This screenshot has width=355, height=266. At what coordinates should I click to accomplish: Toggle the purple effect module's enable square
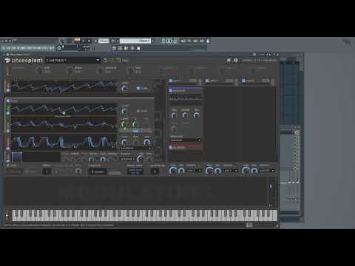coord(170,91)
